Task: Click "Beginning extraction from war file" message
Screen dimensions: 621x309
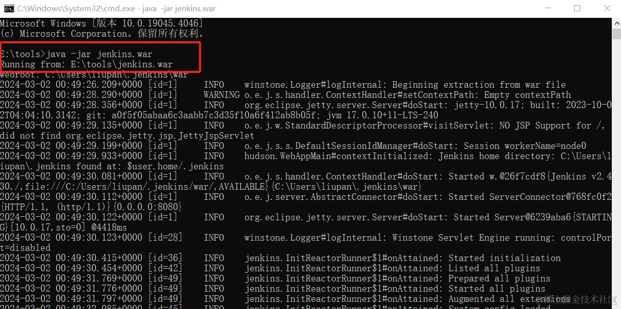Action: [x=479, y=85]
